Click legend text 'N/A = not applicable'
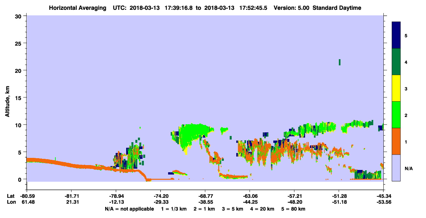426x218 pixels. click(129, 209)
